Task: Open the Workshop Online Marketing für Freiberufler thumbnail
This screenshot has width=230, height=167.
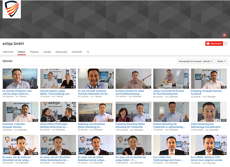Action: 133,112
